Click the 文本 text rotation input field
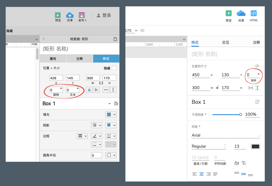Image resolution: width=272 pixels, height=186 pixels. point(72,90)
